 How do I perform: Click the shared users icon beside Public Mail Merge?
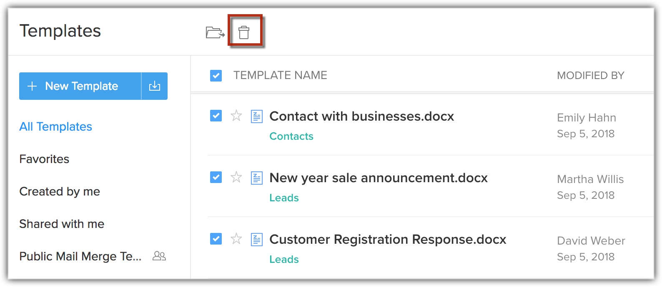pos(159,256)
